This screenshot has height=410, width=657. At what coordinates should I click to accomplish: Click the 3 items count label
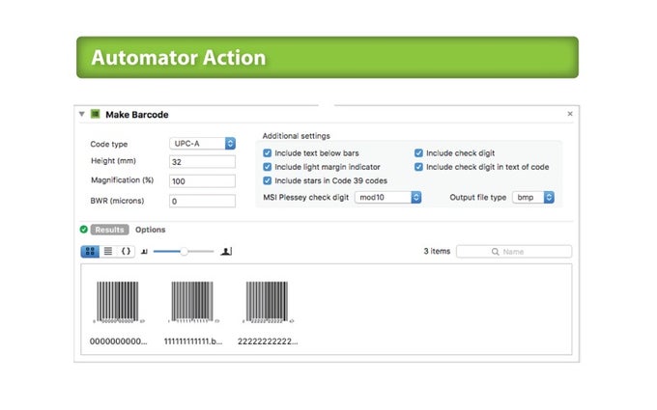click(x=437, y=251)
